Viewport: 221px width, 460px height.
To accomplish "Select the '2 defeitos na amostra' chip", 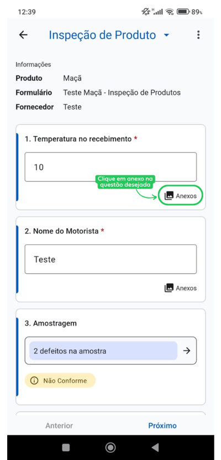I will [103, 351].
